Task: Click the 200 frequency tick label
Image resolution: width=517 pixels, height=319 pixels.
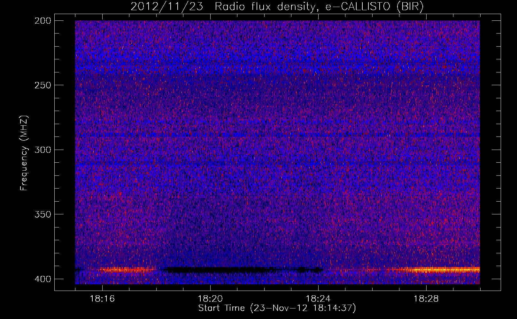Action: pos(42,21)
